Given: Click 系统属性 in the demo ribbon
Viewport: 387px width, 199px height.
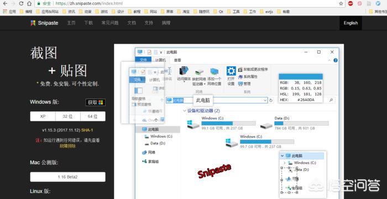Looking at the screenshot, I should [248, 77].
